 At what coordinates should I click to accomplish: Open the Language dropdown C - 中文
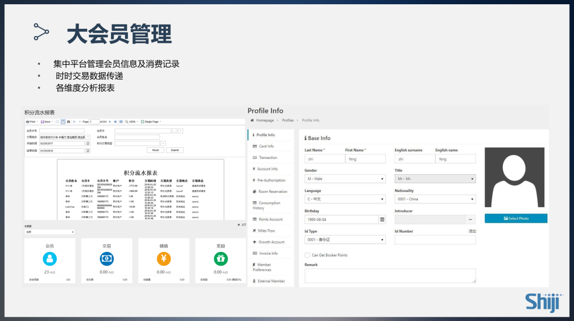click(x=345, y=199)
